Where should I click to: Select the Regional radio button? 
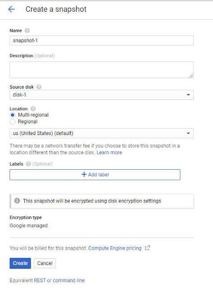(x=13, y=121)
